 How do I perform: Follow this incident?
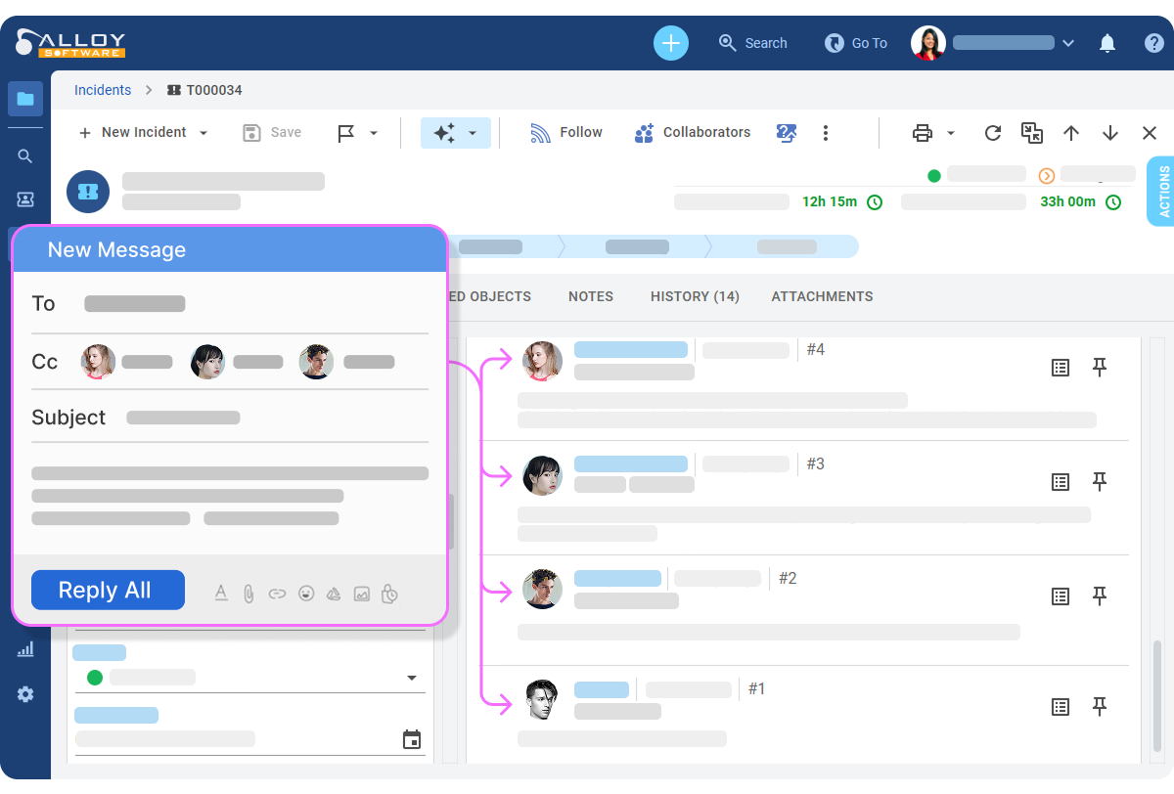coord(566,133)
